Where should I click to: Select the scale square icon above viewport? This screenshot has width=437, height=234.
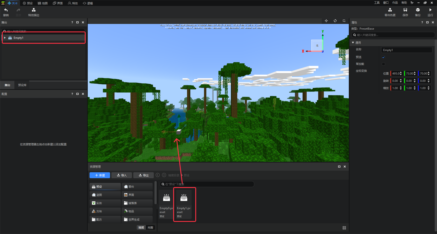point(344,21)
